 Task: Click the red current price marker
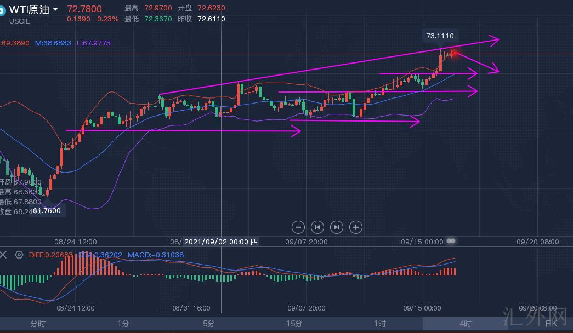453,53
